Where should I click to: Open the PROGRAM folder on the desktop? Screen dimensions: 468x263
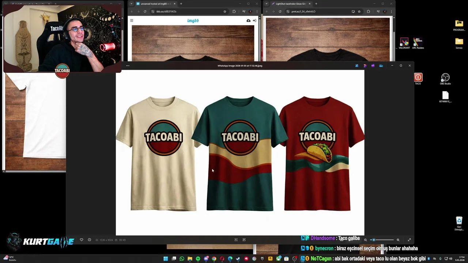[459, 26]
